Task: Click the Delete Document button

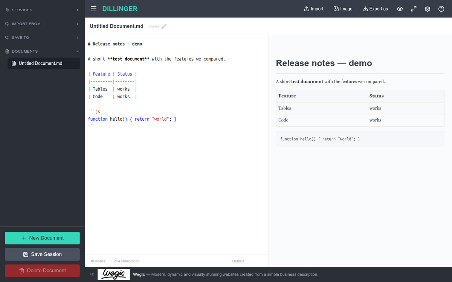Action: 42,270
